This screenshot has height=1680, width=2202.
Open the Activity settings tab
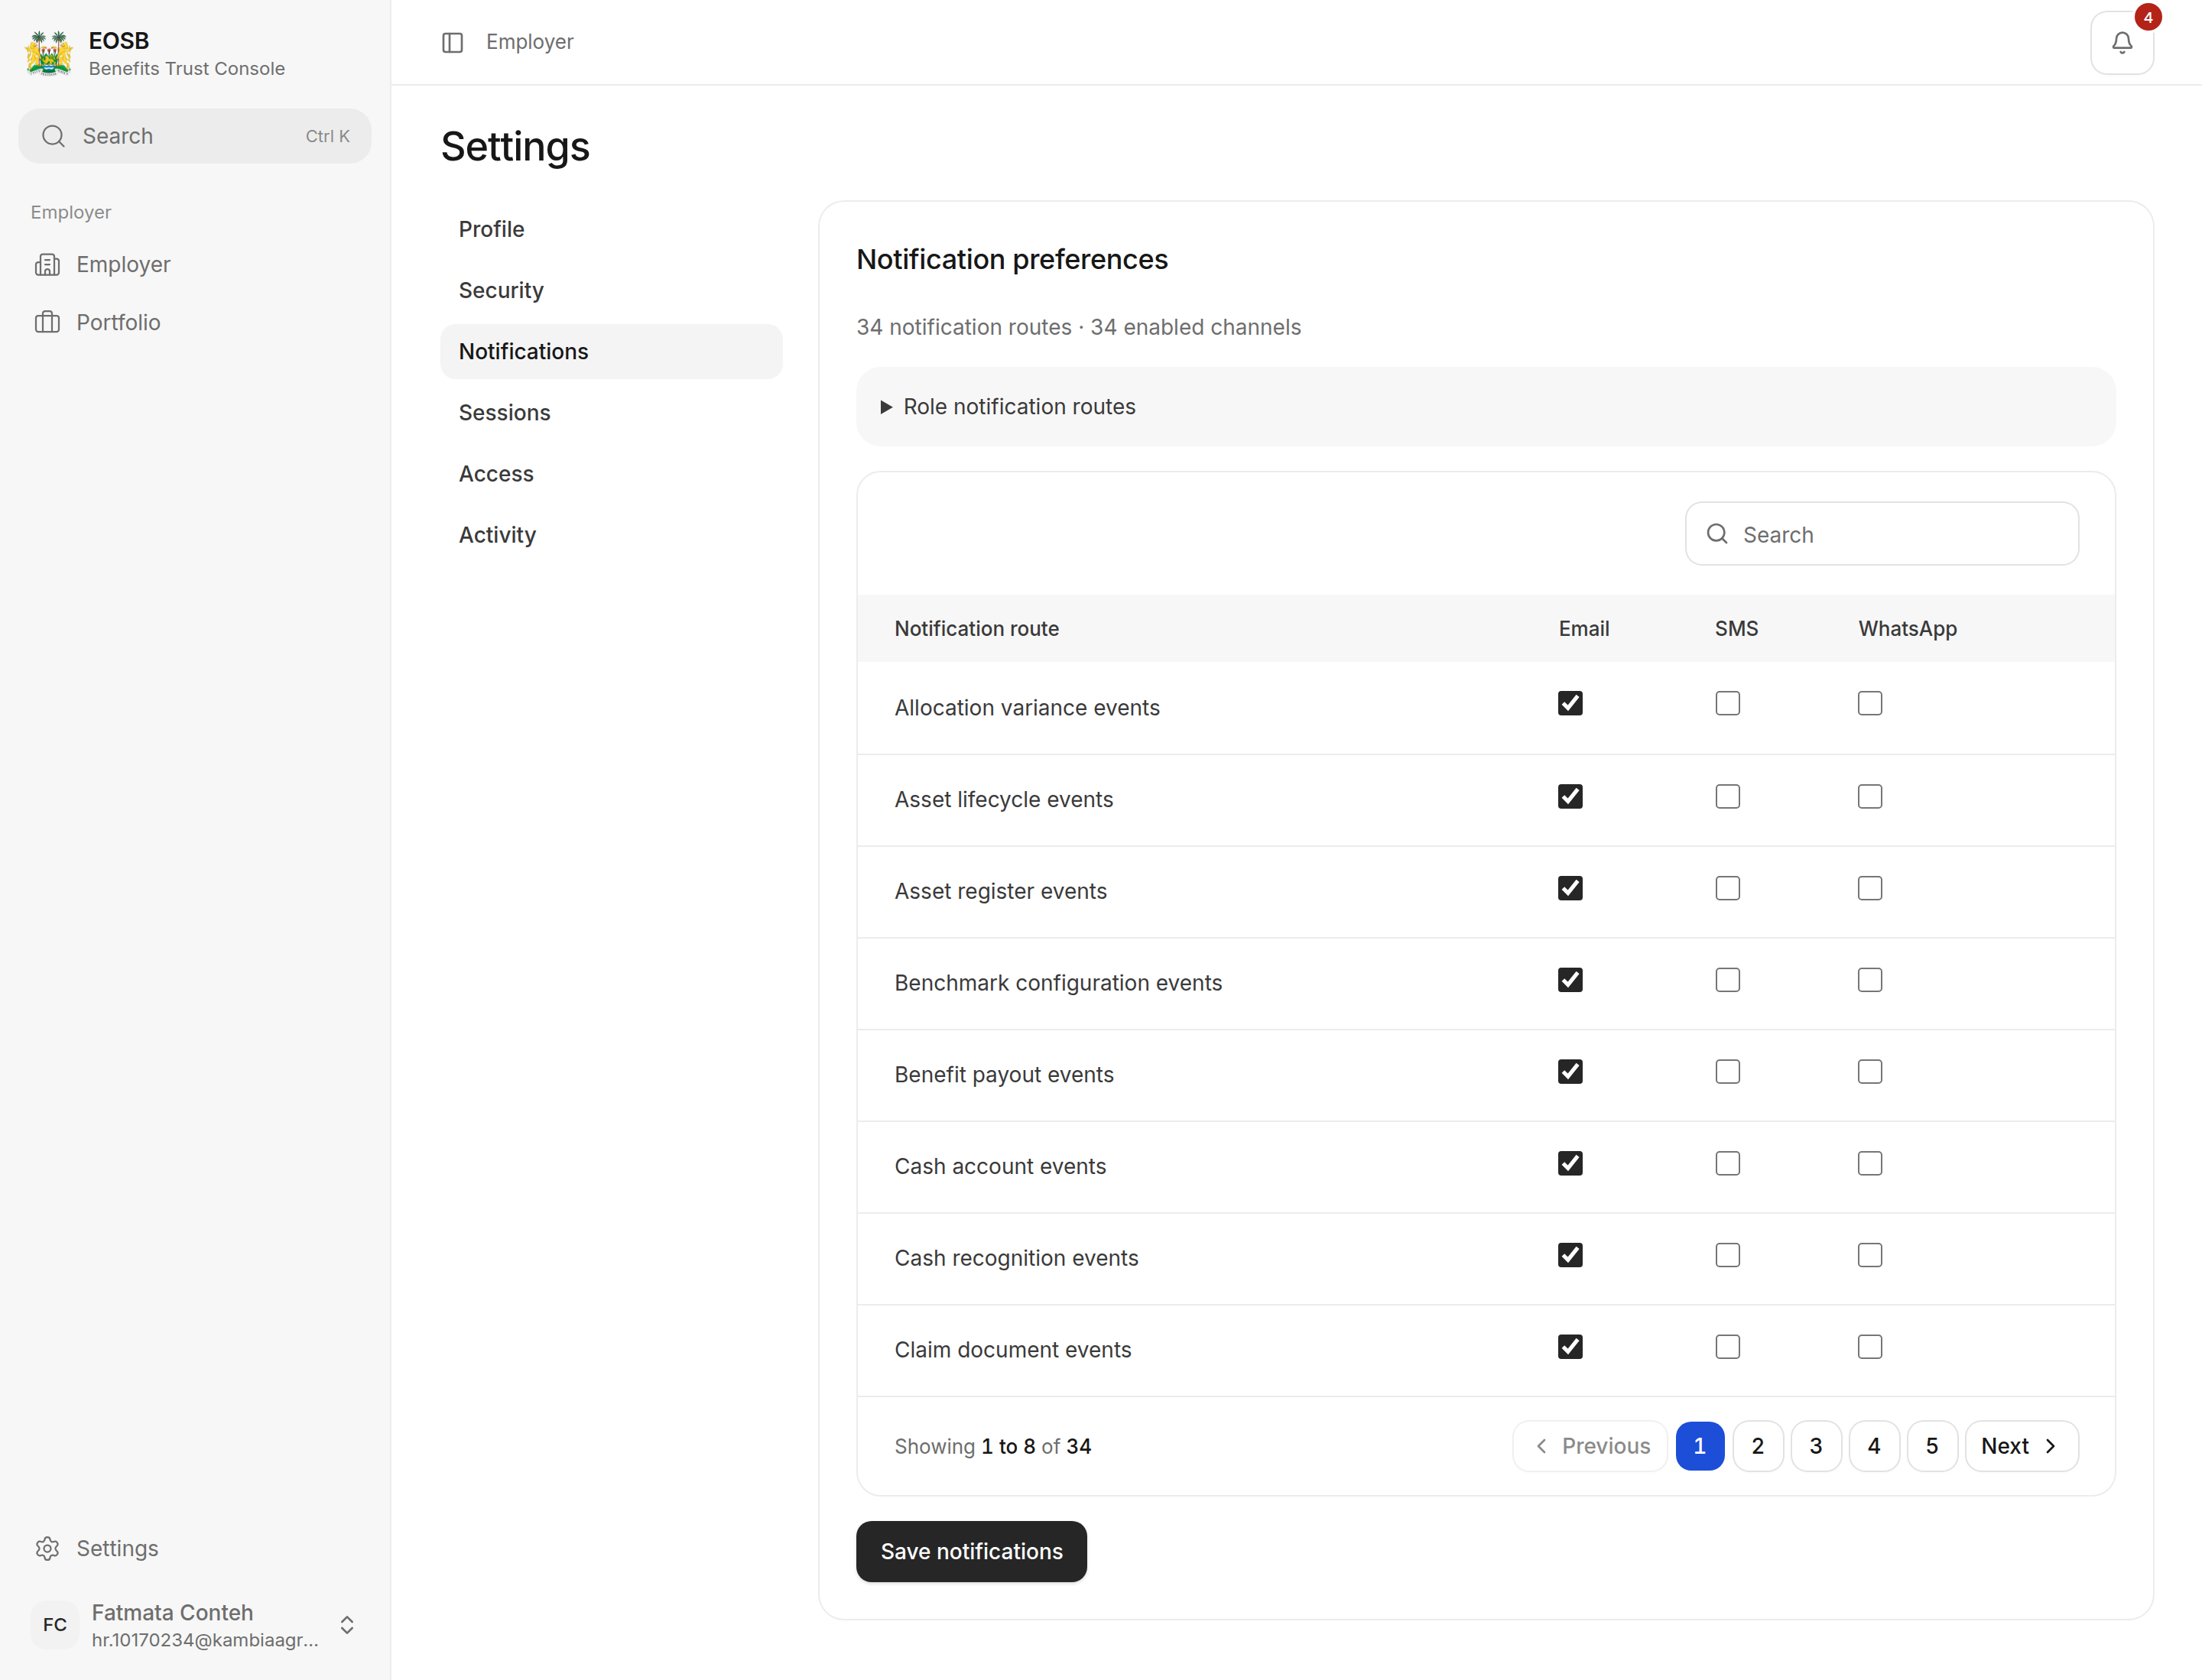[610, 535]
